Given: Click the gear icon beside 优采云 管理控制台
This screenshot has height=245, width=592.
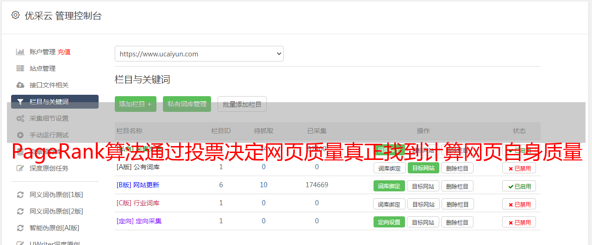Looking at the screenshot, I should pos(15,15).
